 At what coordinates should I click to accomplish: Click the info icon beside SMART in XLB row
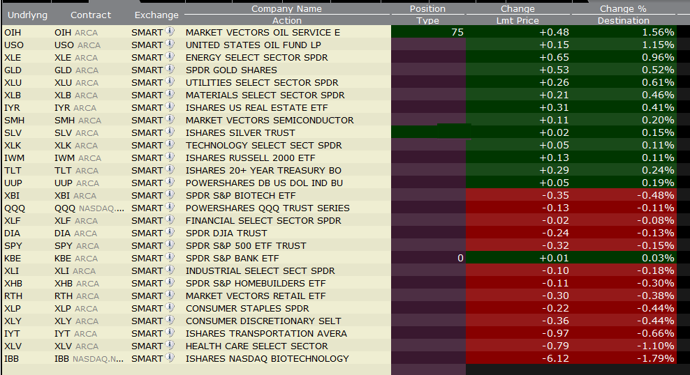(x=170, y=94)
